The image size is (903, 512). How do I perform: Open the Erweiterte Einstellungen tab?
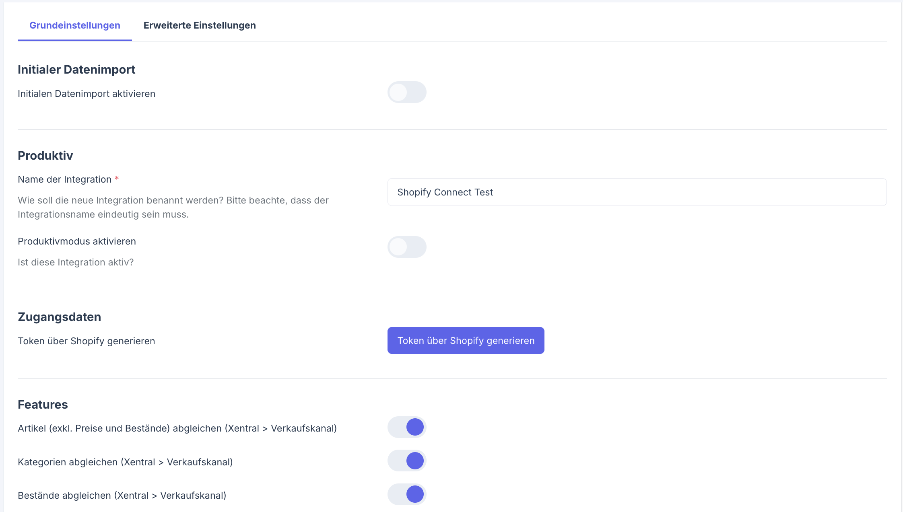[200, 25]
